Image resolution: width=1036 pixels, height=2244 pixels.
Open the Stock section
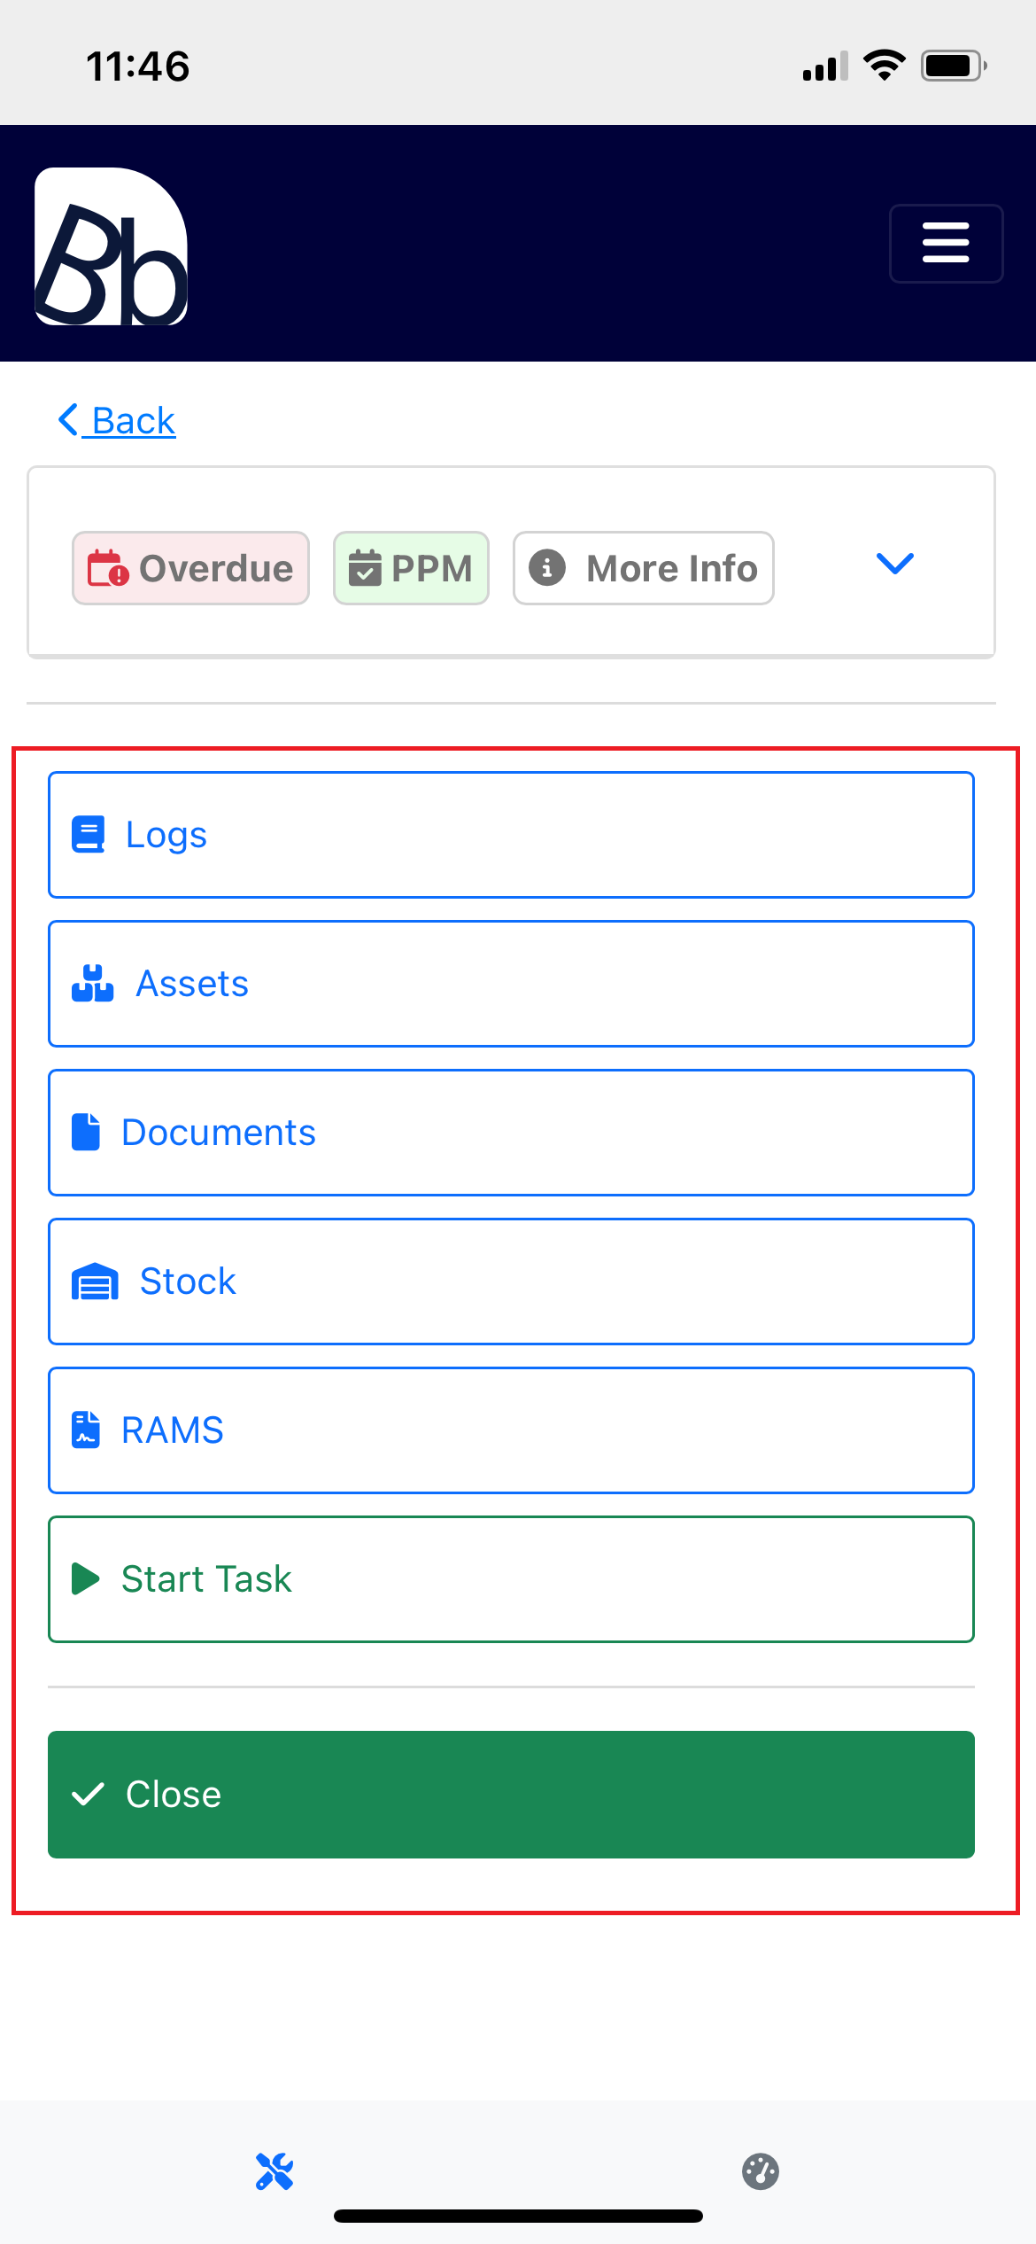[511, 1282]
